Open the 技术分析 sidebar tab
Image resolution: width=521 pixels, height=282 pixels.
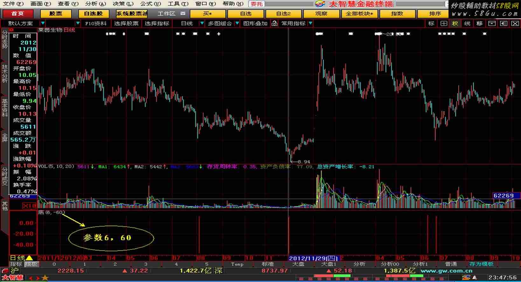(4, 74)
